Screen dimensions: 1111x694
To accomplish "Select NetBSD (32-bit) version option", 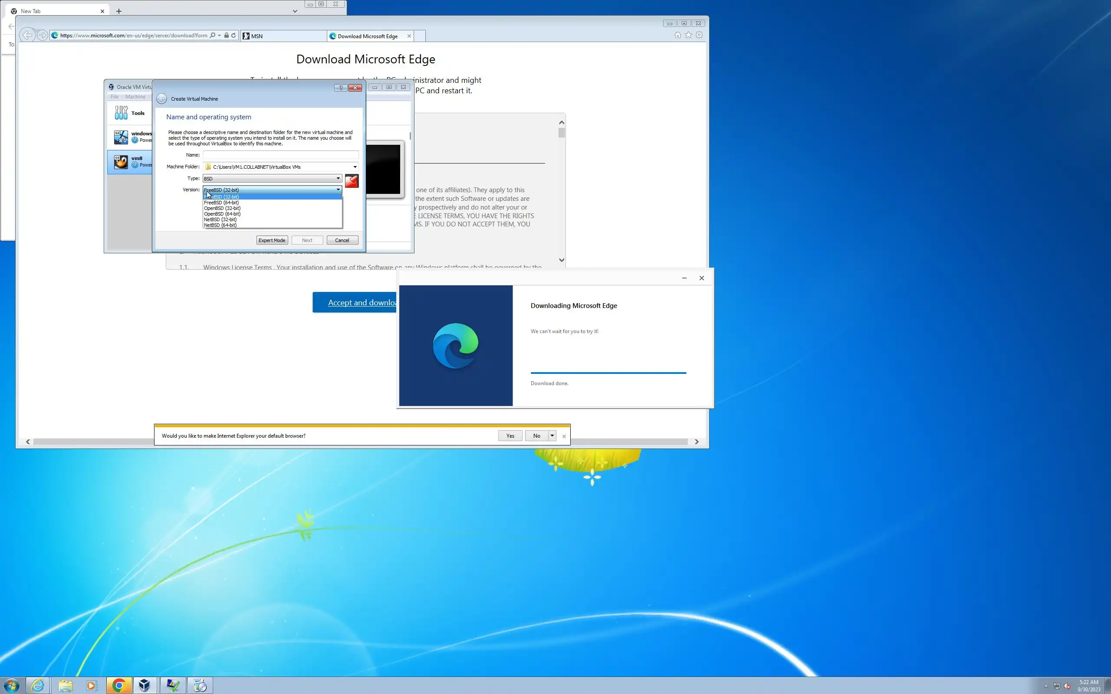I will coord(220,219).
